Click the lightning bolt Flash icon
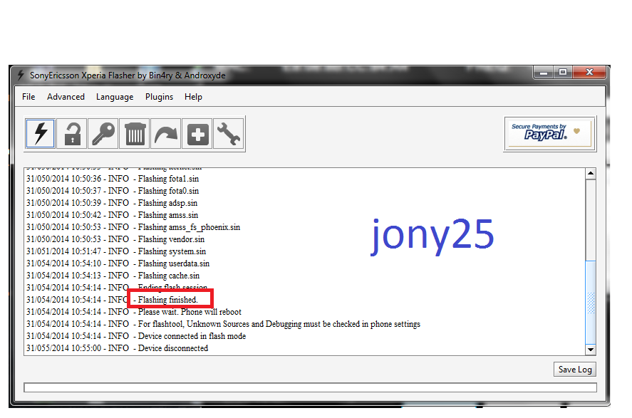Image resolution: width=632 pixels, height=418 pixels. tap(41, 134)
